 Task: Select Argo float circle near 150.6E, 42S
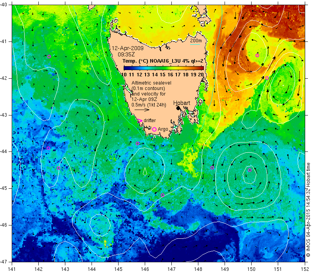click(267, 78)
